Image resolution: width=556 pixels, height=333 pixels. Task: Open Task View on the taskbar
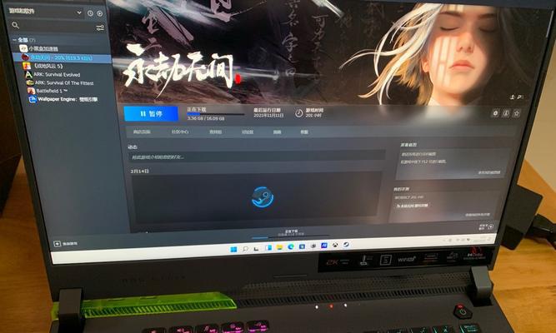coord(256,249)
